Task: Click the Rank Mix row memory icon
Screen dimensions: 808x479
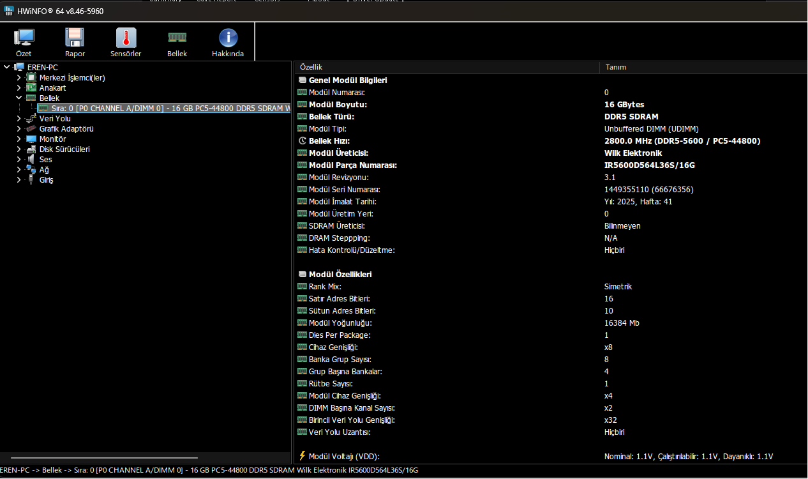Action: tap(303, 286)
